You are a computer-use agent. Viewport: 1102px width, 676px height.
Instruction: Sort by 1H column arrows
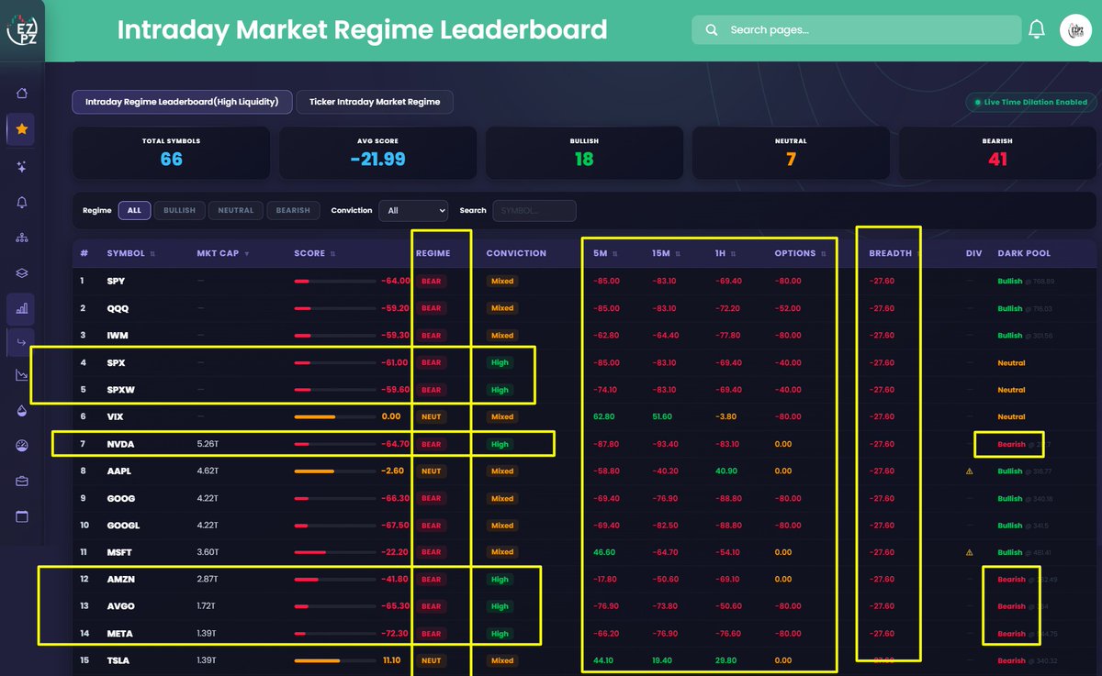tap(733, 254)
